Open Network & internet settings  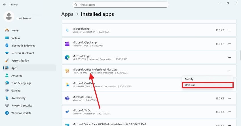point(29,53)
